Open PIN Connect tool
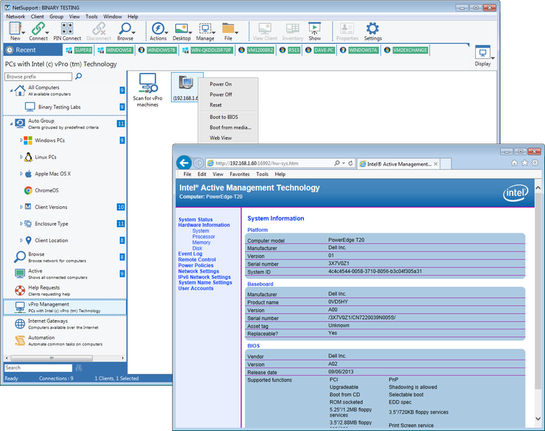Image resolution: width=545 pixels, height=431 pixels. 67,31
